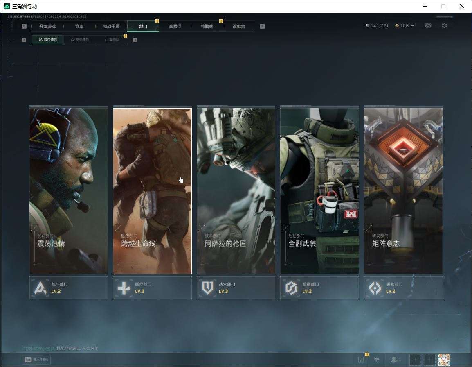Switch to the 仓库 tab
The width and height of the screenshot is (472, 367).
point(79,26)
